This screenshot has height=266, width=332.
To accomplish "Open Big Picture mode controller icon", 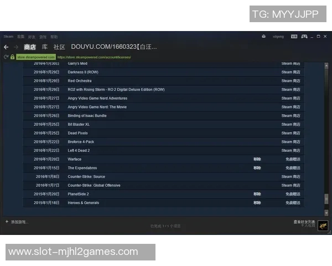I will (x=304, y=37).
